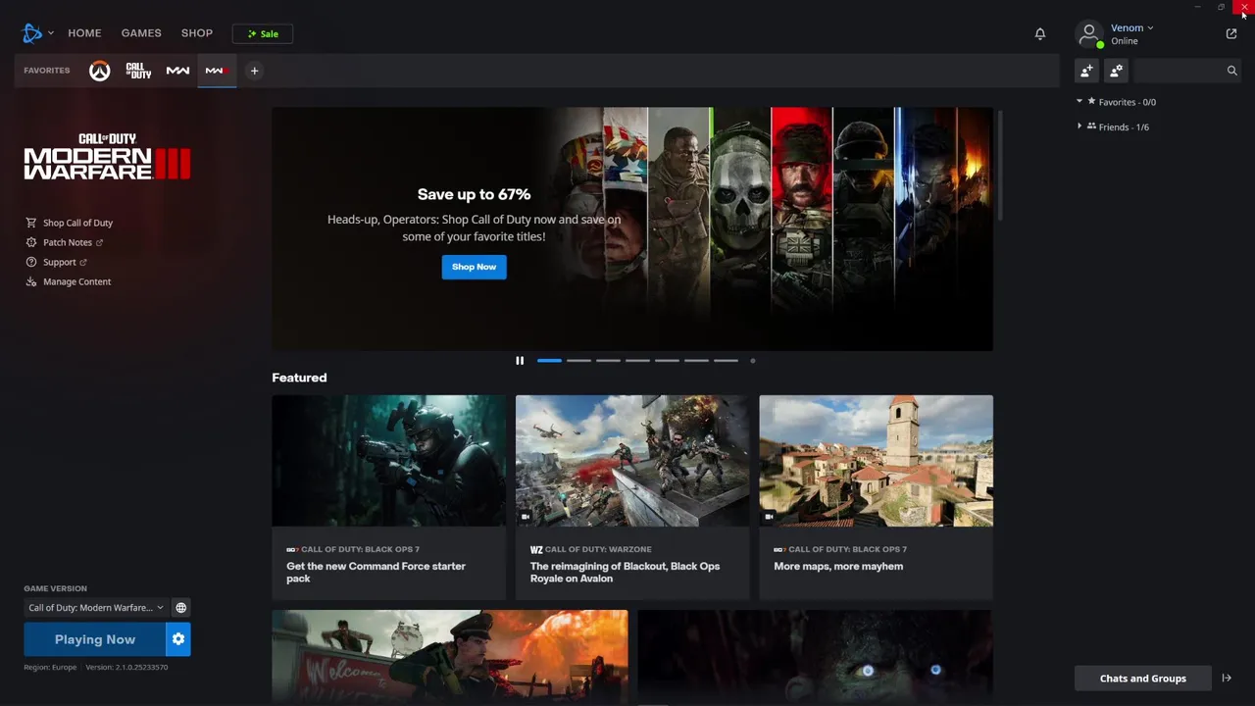Go to the HOME tab
Screen dimensions: 1255x706
point(84,33)
